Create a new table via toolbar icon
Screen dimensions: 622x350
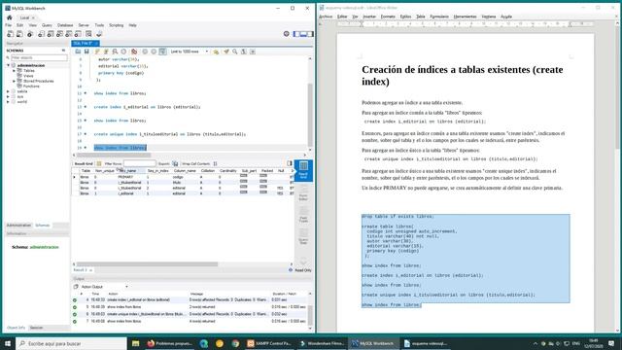pyautogui.click(x=51, y=34)
